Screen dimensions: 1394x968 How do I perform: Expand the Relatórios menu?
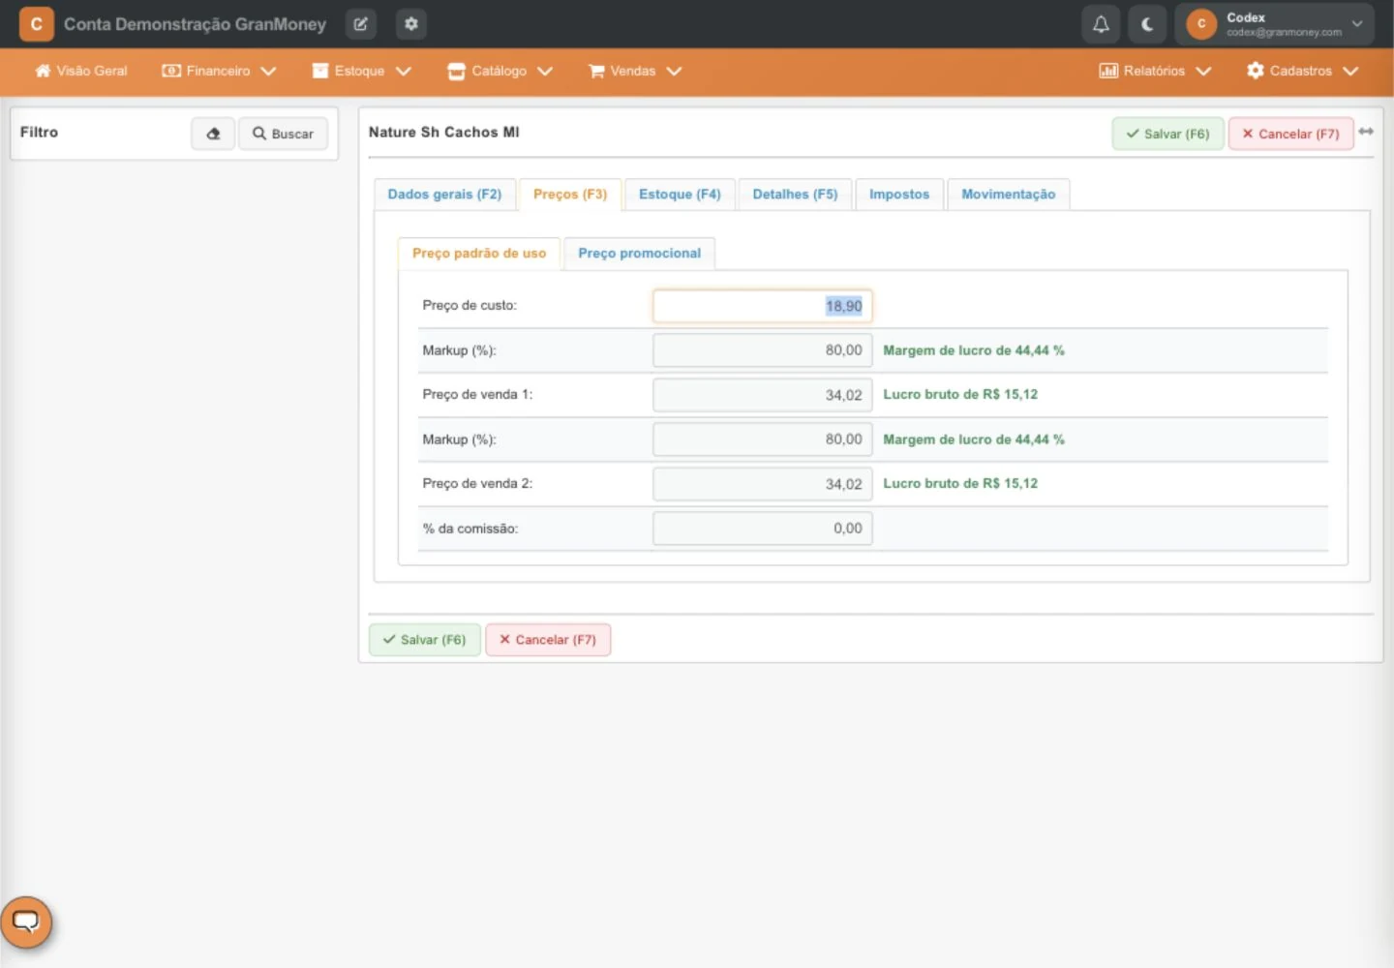click(x=1155, y=71)
